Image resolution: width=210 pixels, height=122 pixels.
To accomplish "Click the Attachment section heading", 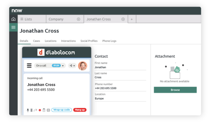I will (165, 56).
